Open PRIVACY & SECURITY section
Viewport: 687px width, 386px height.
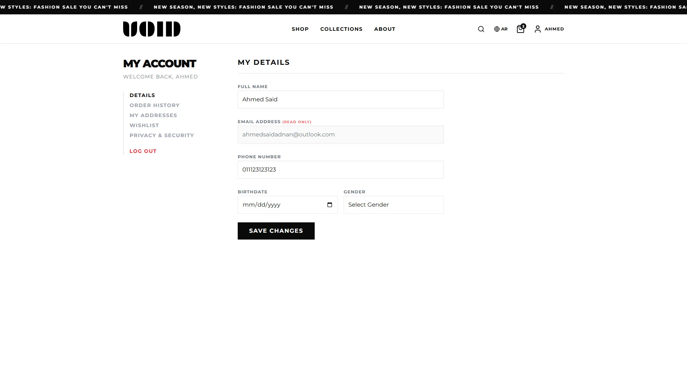point(161,135)
